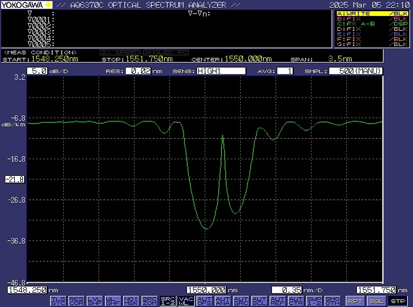This screenshot has width=413, height=307.
Task: Open the SENS HIGH1 sensitivity field
Action: pos(221,71)
